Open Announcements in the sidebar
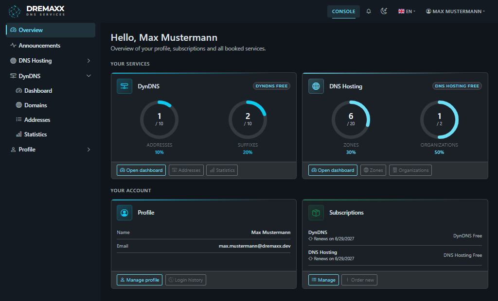498x301 pixels. tap(51, 45)
